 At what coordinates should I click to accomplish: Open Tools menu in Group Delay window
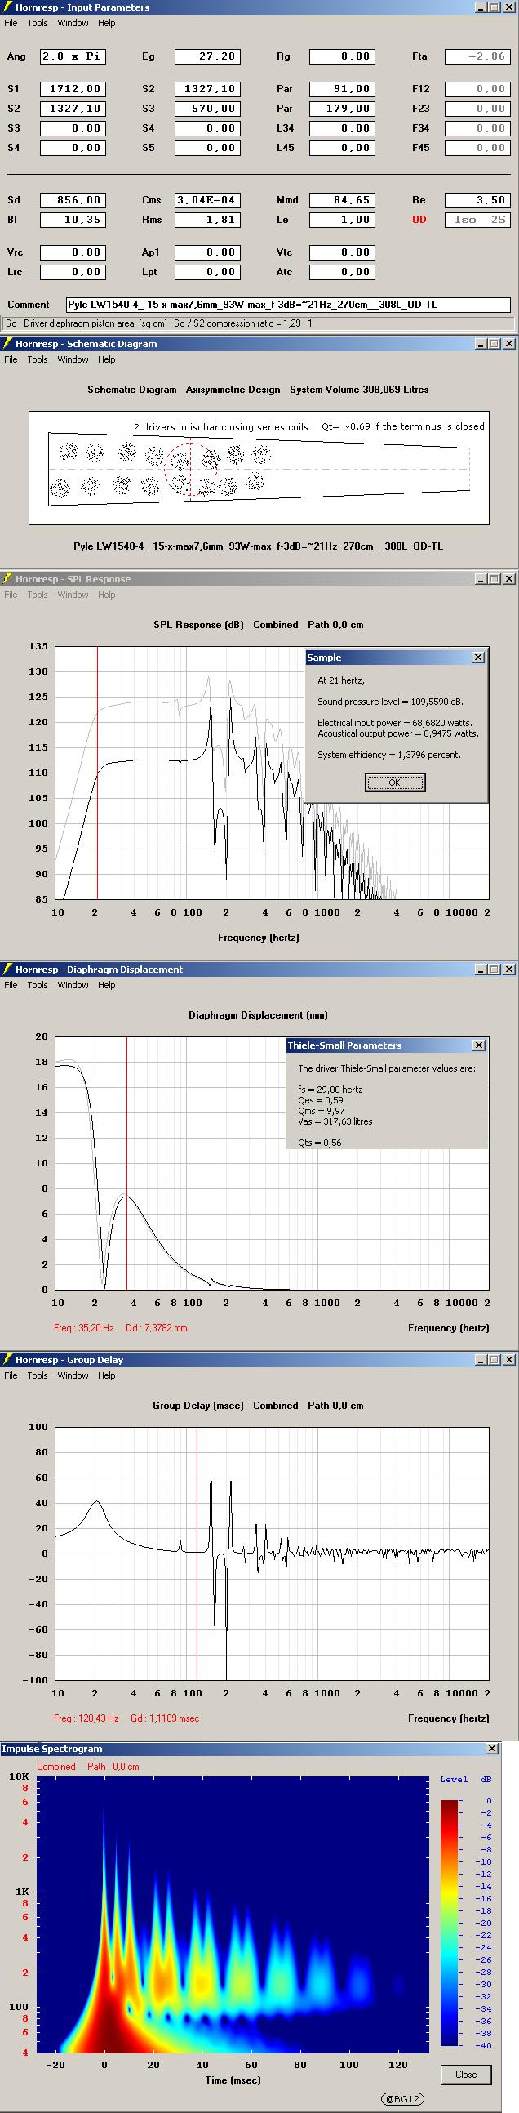pos(38,1375)
